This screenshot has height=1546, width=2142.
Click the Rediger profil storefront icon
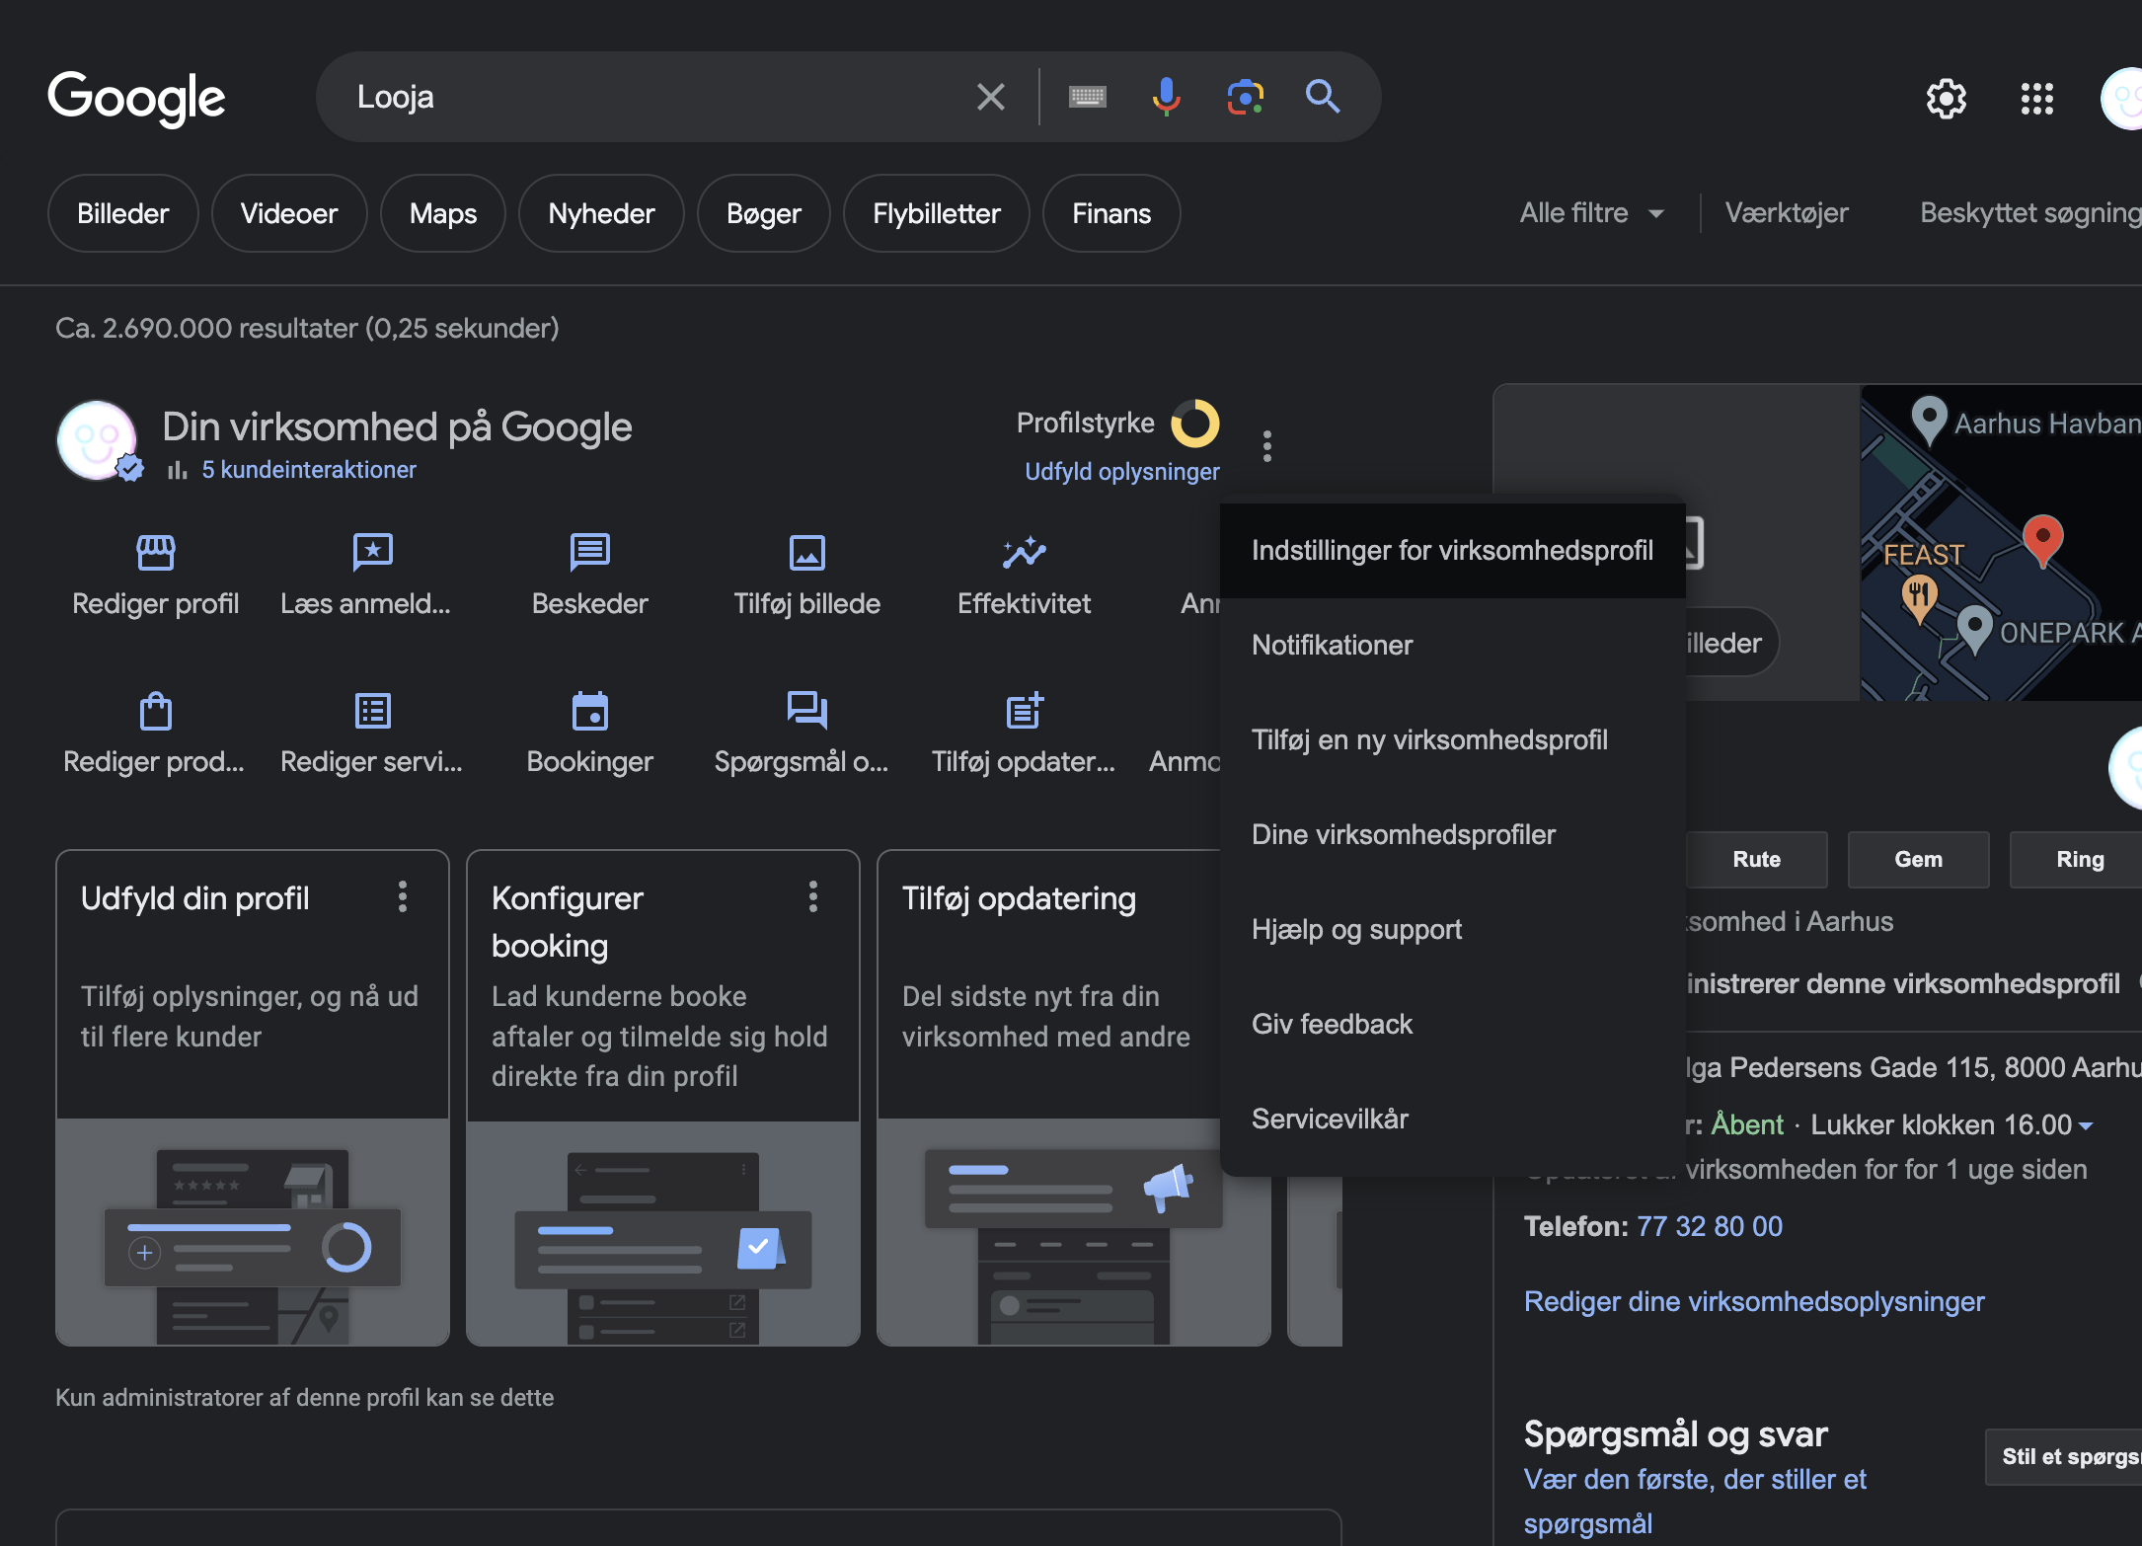[x=156, y=552]
